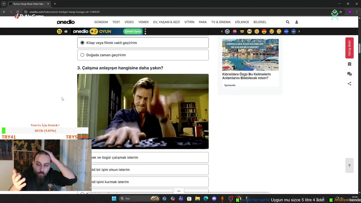Image resolution: width=361 pixels, height=203 pixels.
Task: Reload the page
Action: [17, 12]
